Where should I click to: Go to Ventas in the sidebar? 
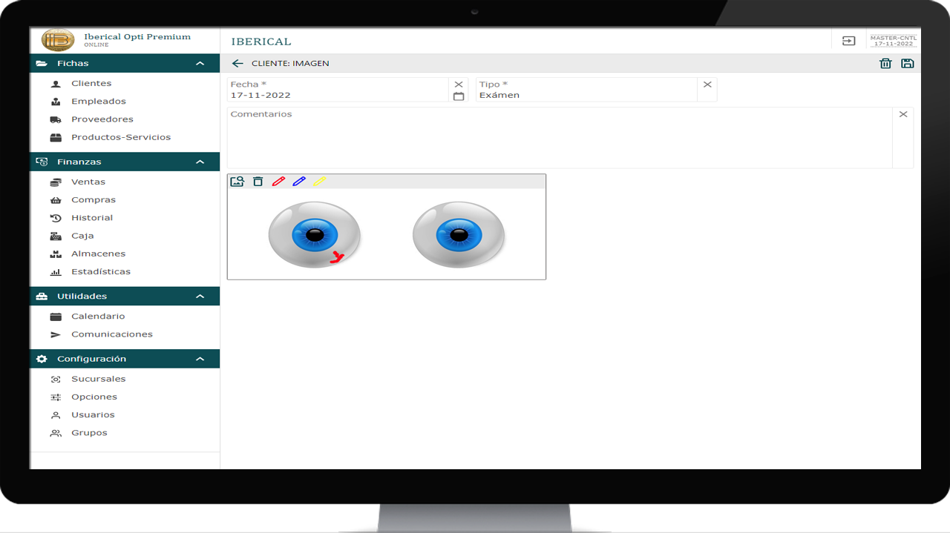click(88, 182)
